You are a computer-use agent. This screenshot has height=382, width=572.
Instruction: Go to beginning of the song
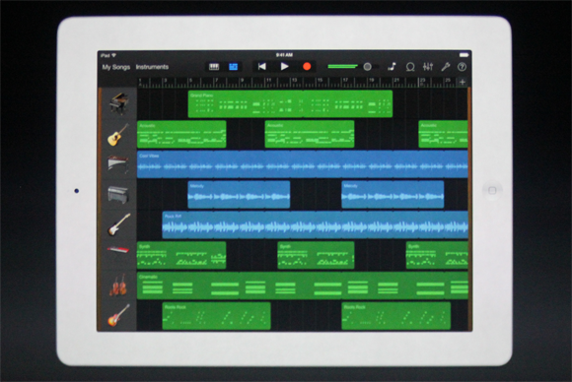262,66
